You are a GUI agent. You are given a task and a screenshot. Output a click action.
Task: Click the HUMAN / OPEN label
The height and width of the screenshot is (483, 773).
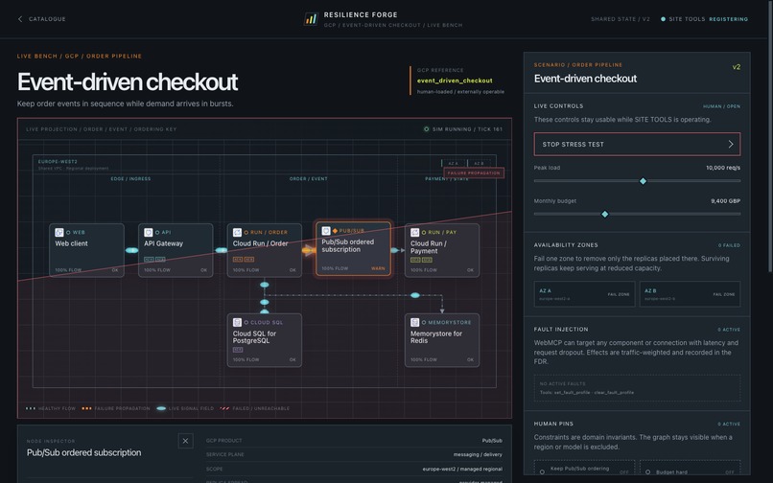(721, 106)
